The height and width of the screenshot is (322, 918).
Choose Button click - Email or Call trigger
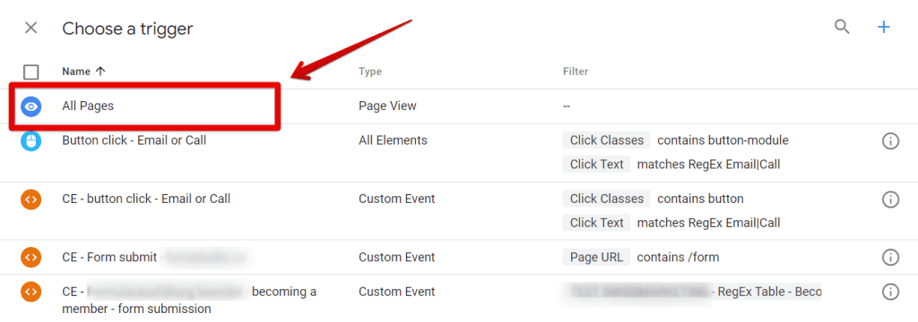(134, 140)
